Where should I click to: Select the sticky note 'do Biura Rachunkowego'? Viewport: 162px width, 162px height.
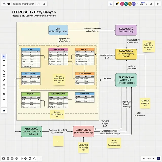tap(114, 143)
